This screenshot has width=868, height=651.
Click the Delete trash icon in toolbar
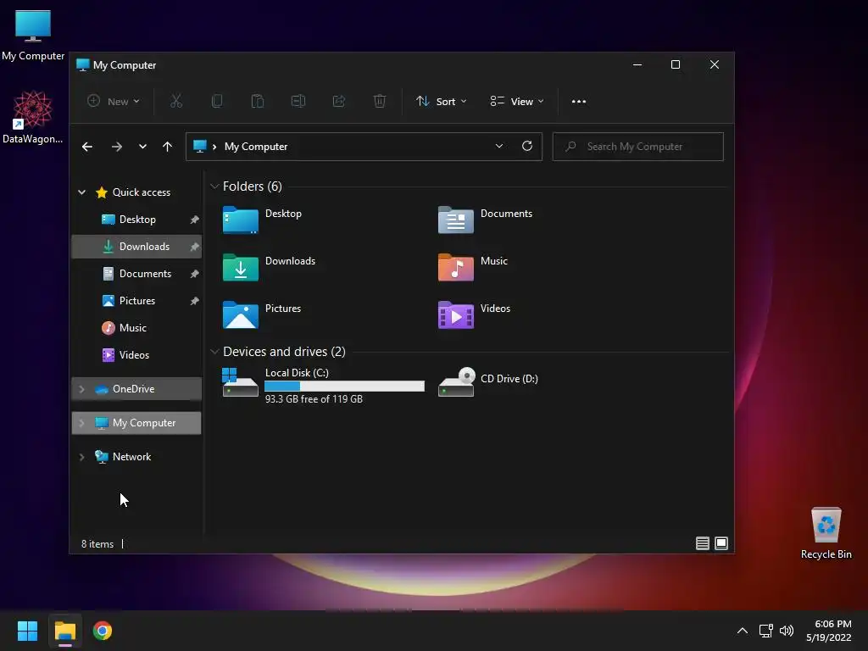(380, 102)
